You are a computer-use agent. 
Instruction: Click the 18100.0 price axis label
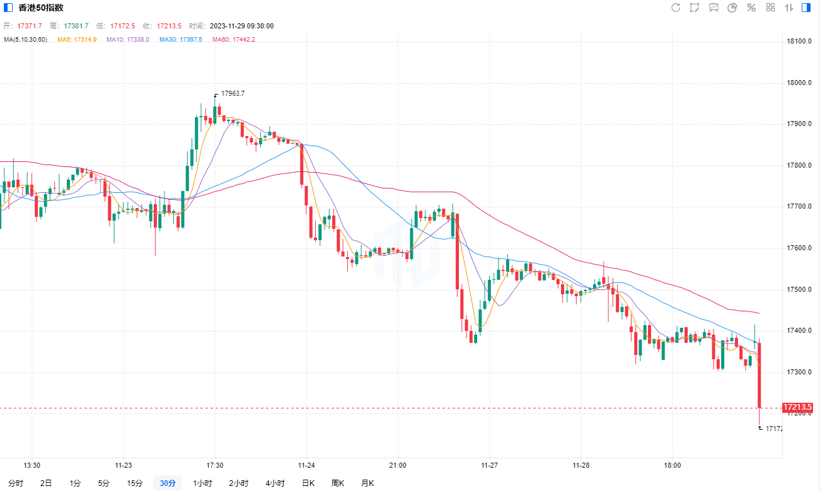pyautogui.click(x=799, y=42)
